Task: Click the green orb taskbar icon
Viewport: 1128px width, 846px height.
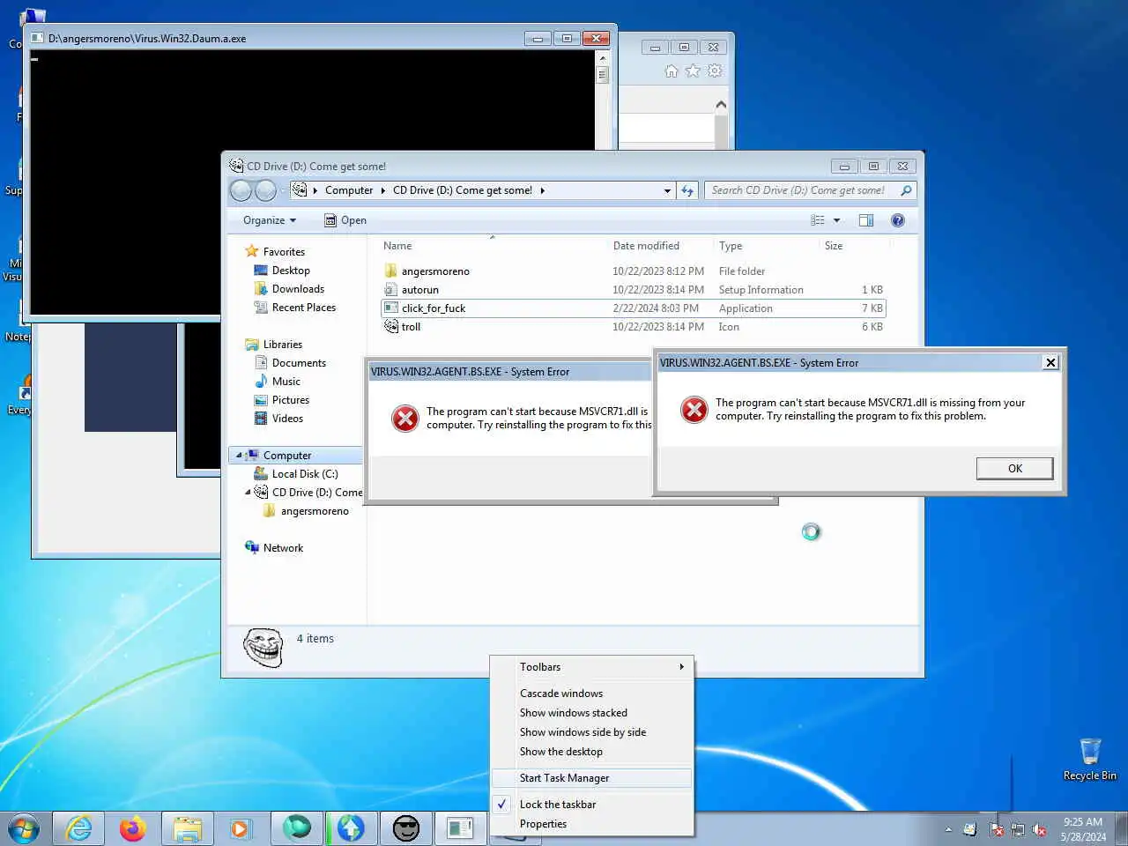Action: pos(297,828)
